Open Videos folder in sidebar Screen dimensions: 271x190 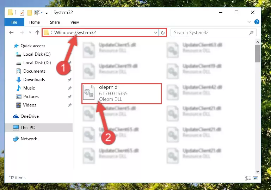30,105
